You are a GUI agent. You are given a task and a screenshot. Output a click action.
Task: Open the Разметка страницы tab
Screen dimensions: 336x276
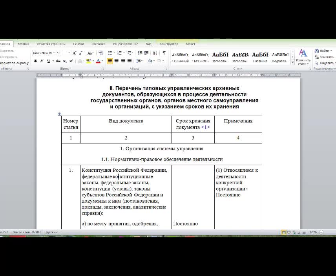coord(51,44)
